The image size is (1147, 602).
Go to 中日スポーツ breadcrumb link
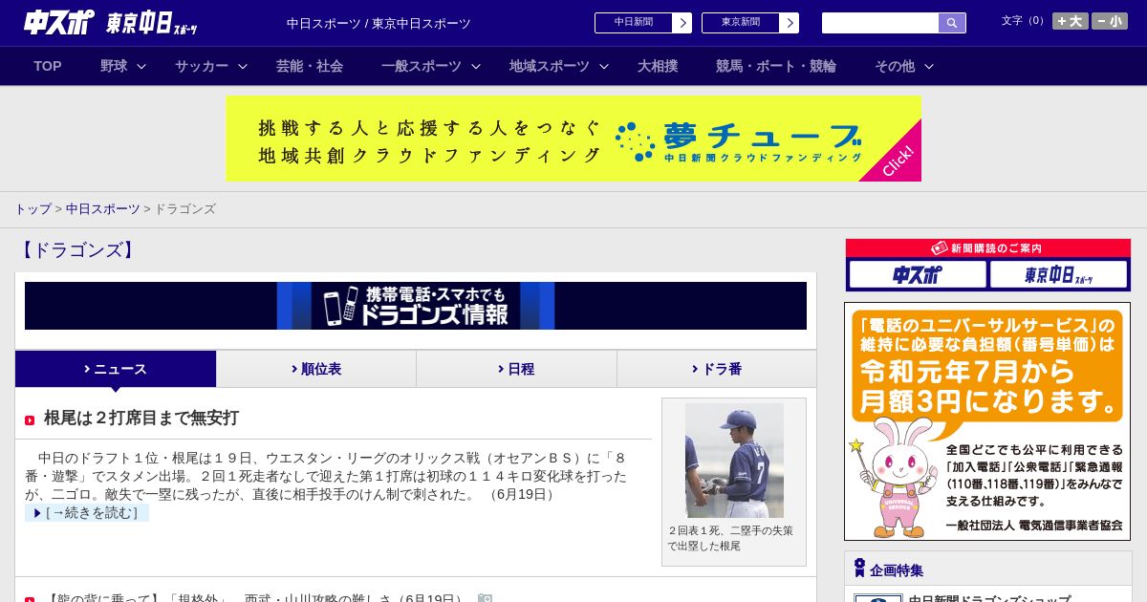[102, 208]
